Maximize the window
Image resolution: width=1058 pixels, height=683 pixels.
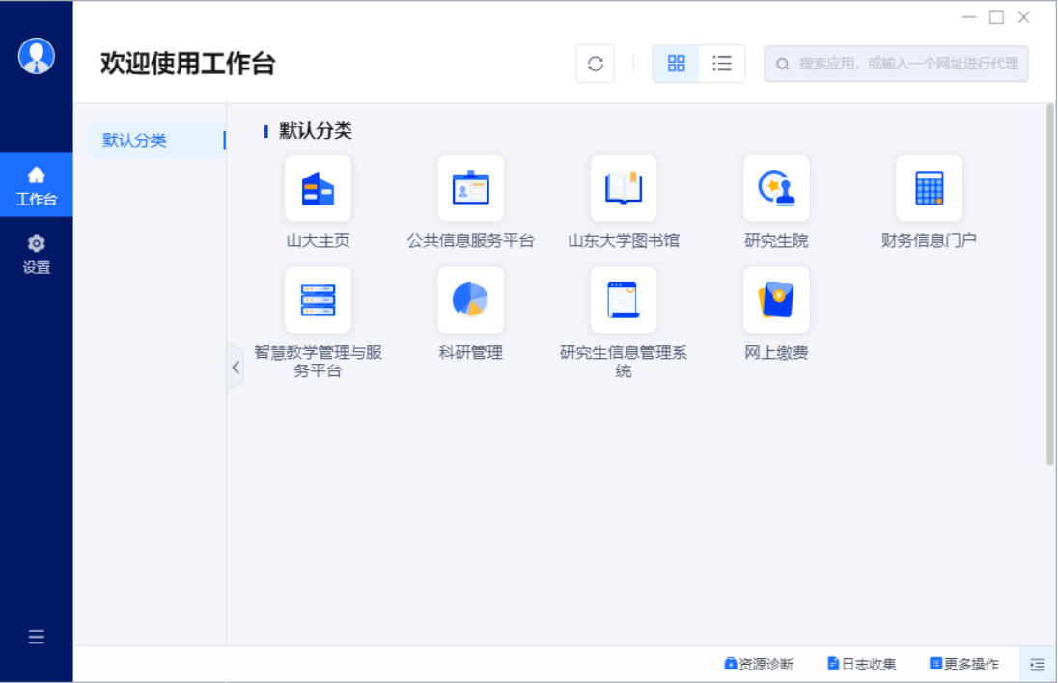click(996, 17)
